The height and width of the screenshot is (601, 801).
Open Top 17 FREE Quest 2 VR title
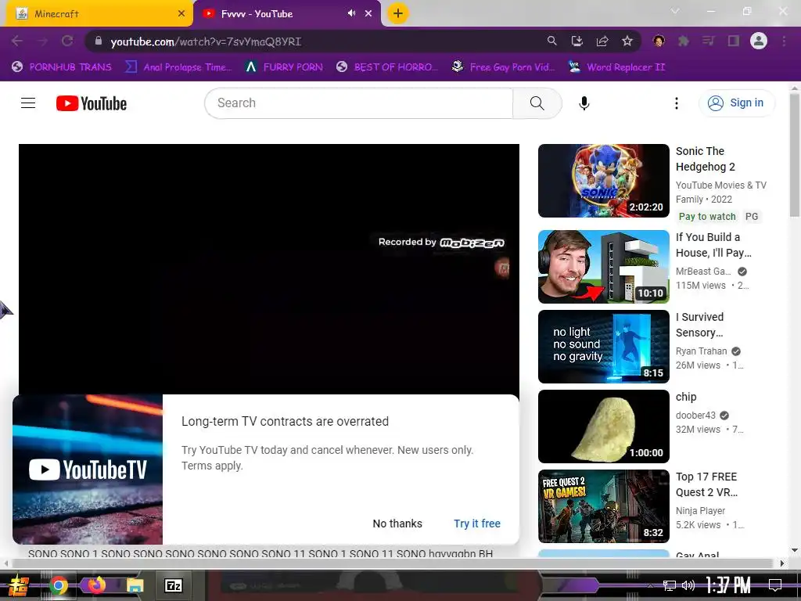[x=706, y=484]
